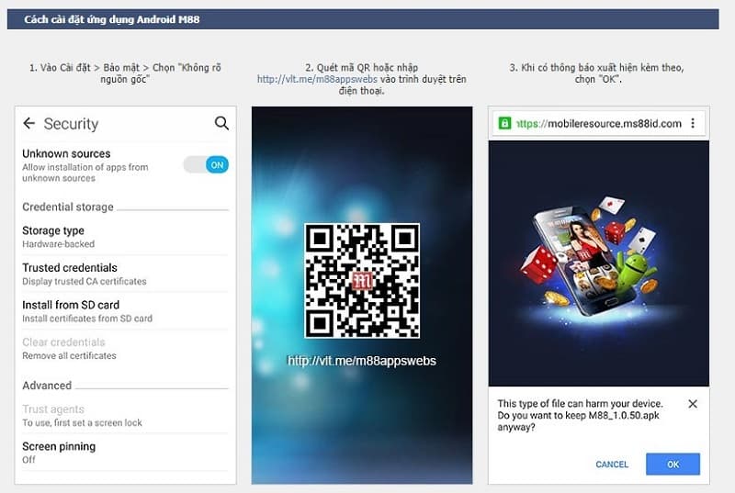Click CANCEL in download warning
The image size is (735, 493).
[x=612, y=464]
